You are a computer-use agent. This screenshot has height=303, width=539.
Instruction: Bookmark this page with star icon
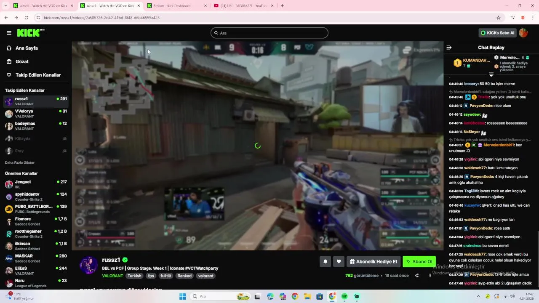[499, 18]
